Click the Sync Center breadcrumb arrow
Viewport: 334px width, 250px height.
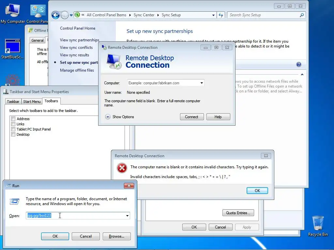point(158,15)
